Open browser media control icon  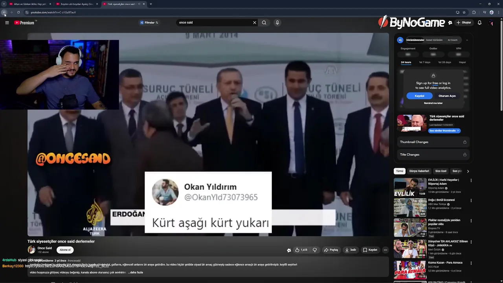coord(485,12)
